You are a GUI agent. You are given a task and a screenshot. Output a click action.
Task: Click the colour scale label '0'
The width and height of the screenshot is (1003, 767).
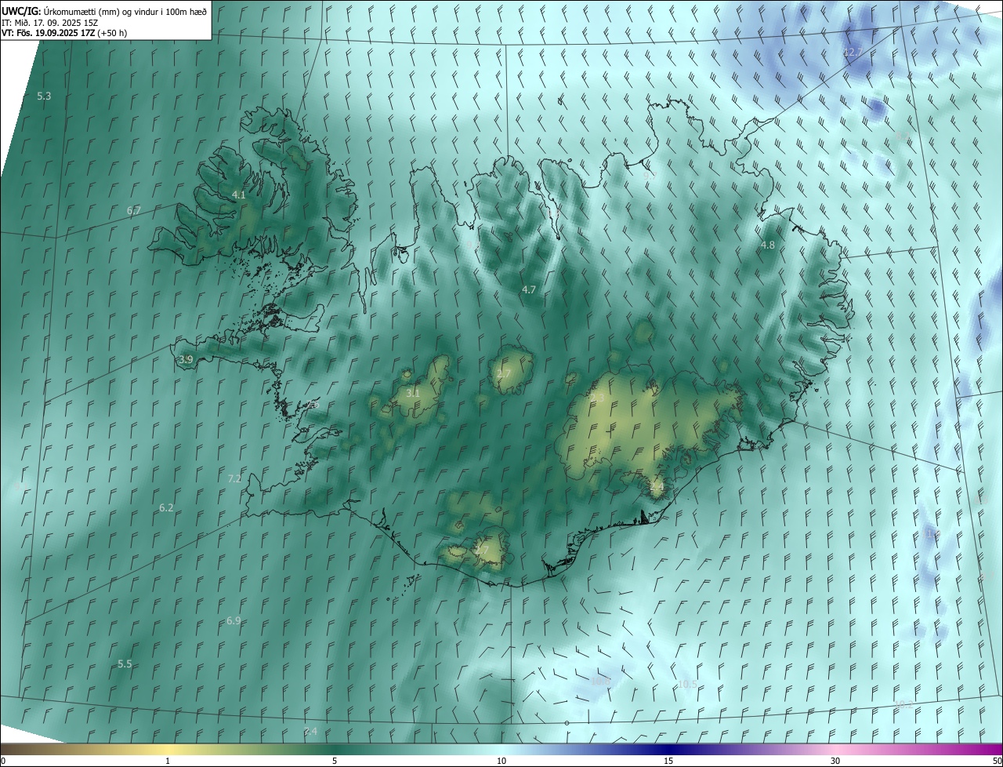pos(3,761)
